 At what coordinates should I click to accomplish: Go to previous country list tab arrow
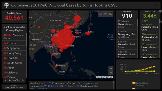tap(6, 80)
